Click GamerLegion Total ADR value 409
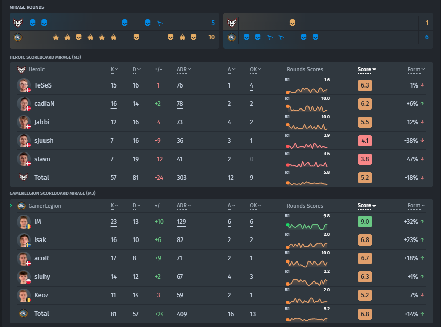 182,314
